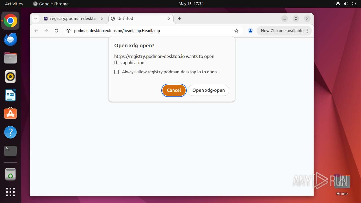Go back to the previous page
Screen dimensions: 361x203
tap(36, 31)
